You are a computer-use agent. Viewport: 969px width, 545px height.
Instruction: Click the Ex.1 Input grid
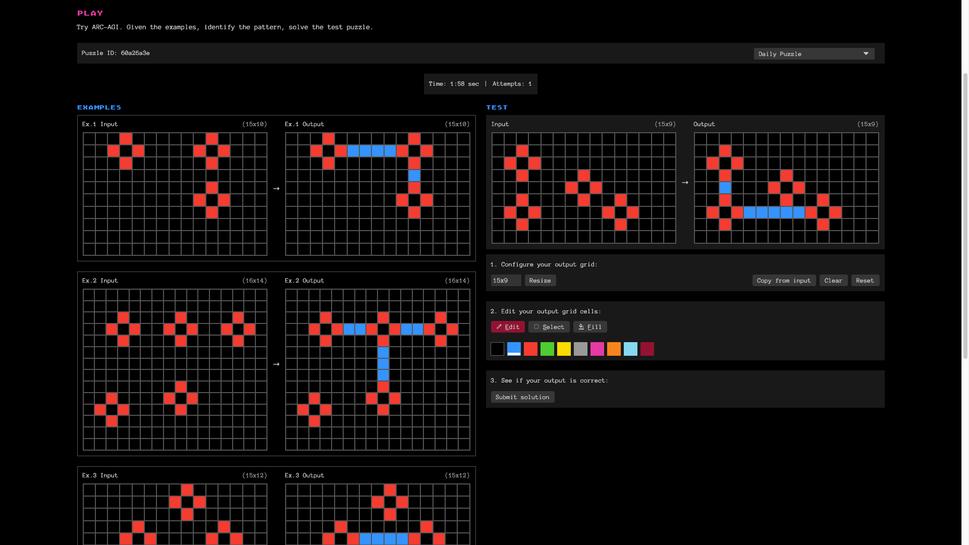175,194
